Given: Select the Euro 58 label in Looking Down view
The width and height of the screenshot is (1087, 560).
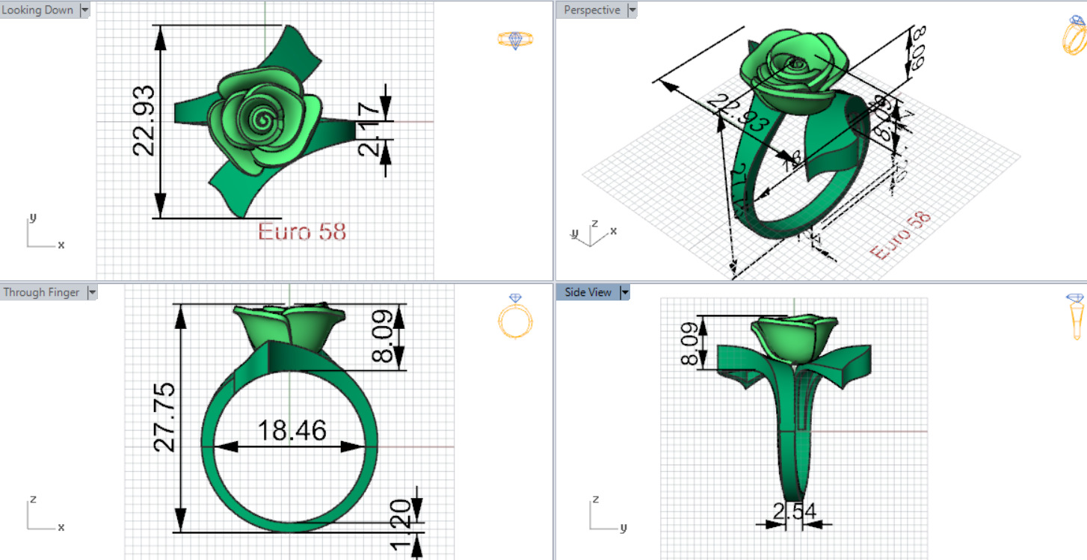Looking at the screenshot, I should 302,231.
